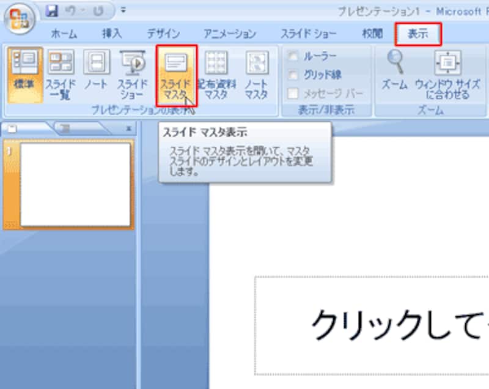489x389 pixels.
Task: Open the 挿入 ribbon tab
Action: [x=112, y=34]
